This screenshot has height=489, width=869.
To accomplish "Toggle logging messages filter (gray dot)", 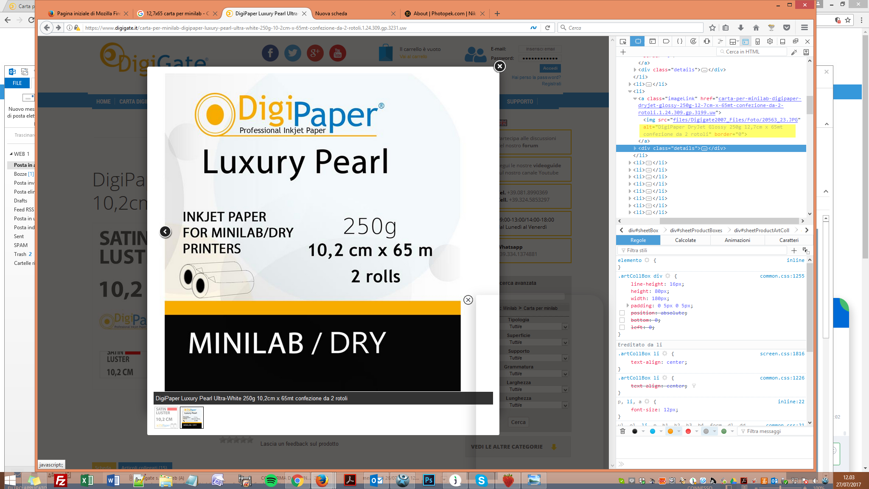I will (706, 431).
